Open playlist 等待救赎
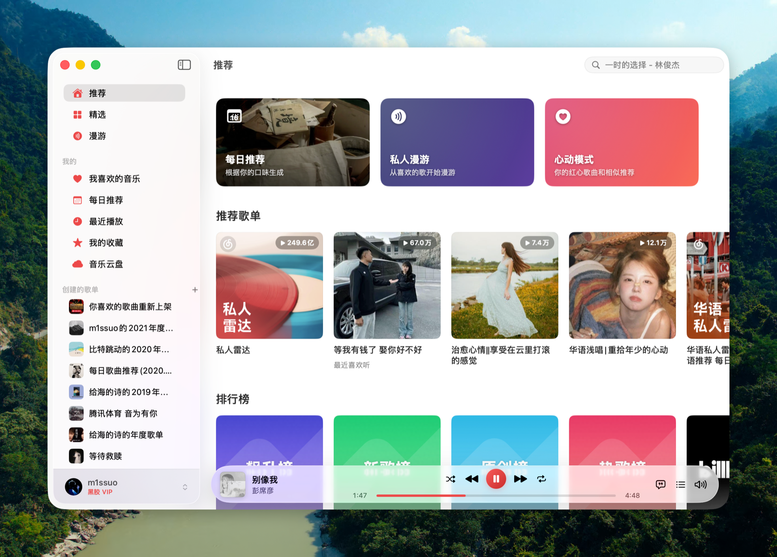This screenshot has width=777, height=557. click(124, 456)
